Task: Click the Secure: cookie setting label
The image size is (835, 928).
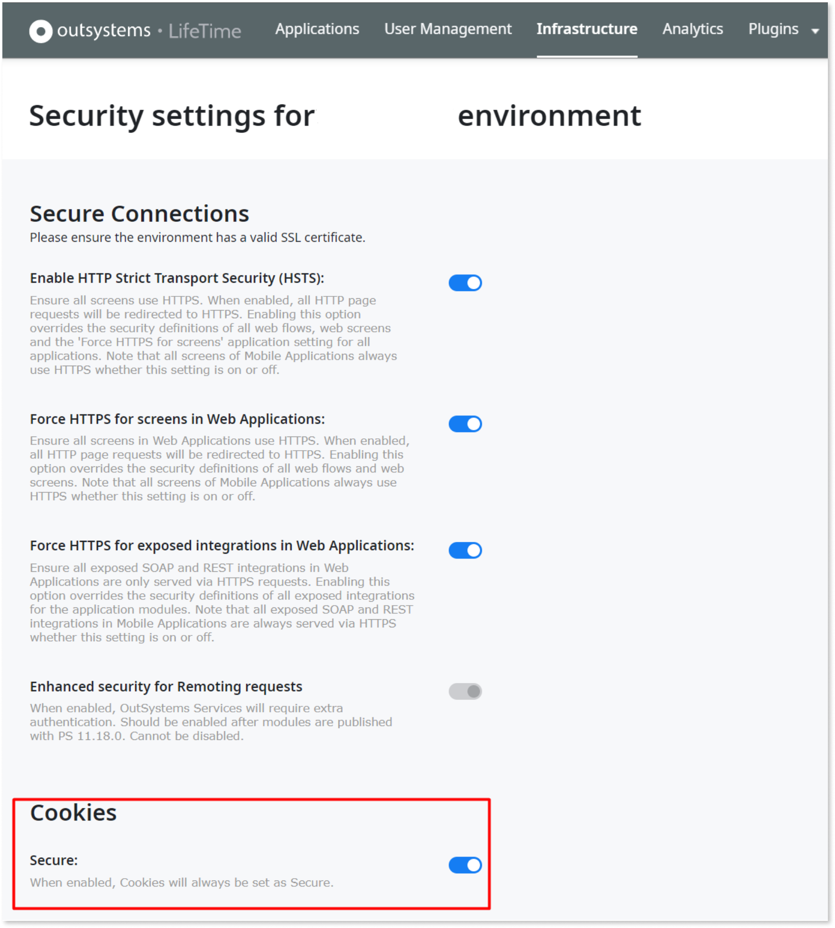Action: (54, 860)
